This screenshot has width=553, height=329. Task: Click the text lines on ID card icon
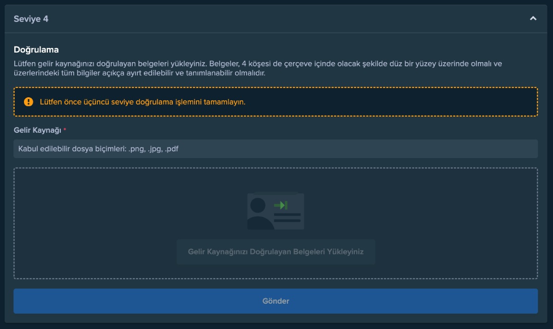tap(287, 217)
